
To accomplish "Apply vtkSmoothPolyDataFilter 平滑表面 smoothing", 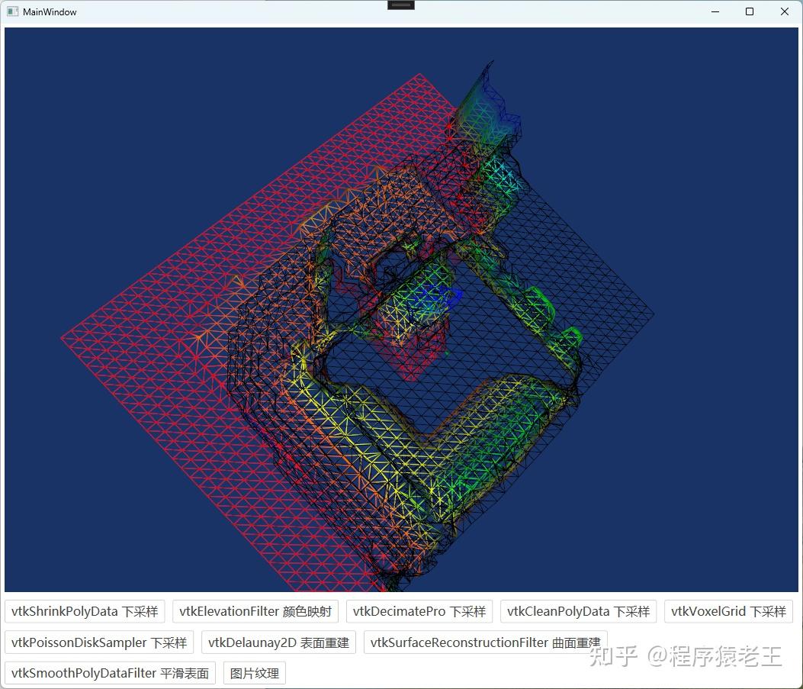I will [x=109, y=673].
